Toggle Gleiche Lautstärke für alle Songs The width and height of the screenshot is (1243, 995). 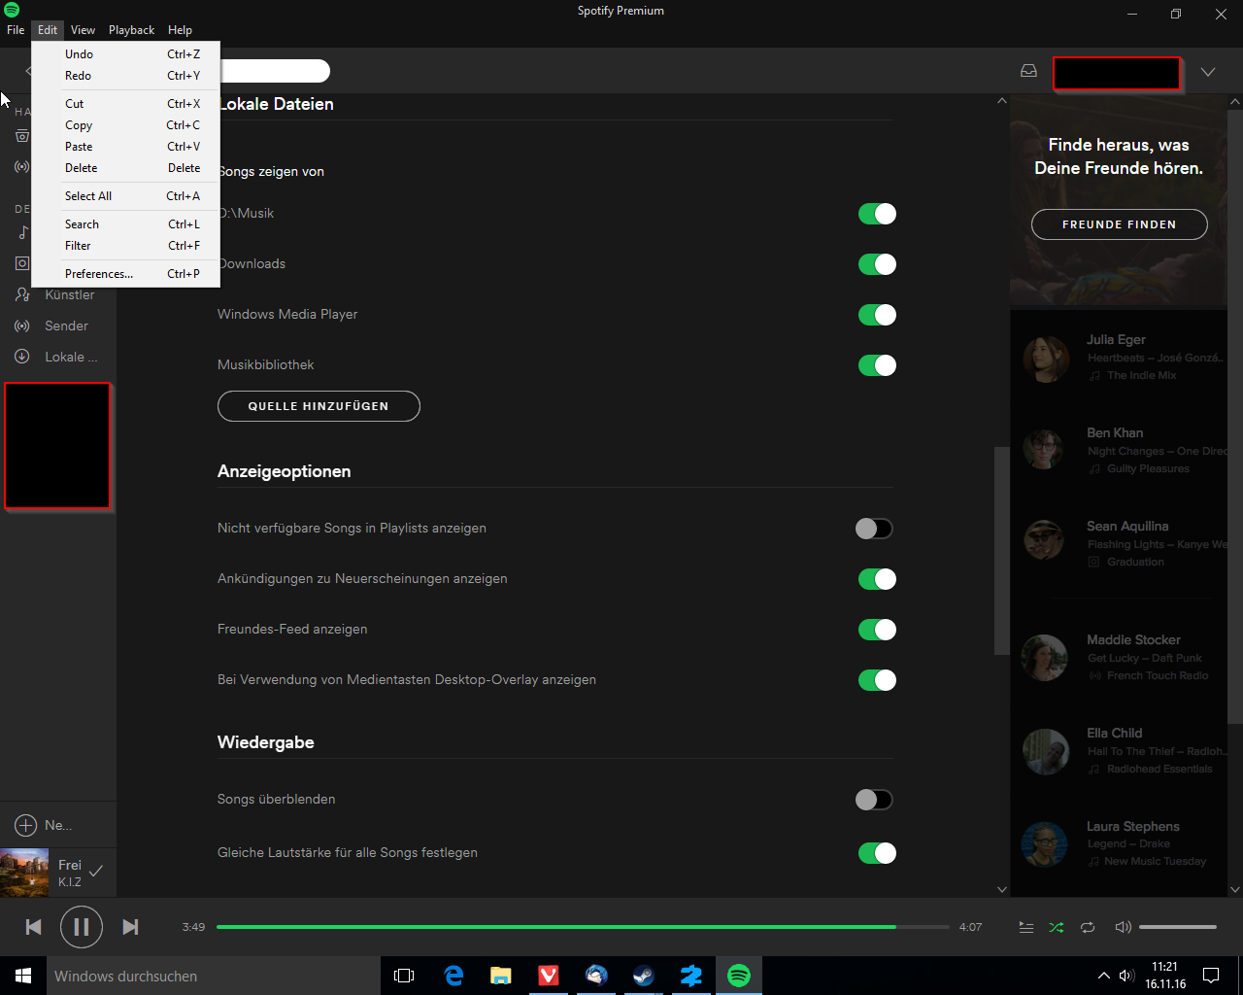pos(877,853)
